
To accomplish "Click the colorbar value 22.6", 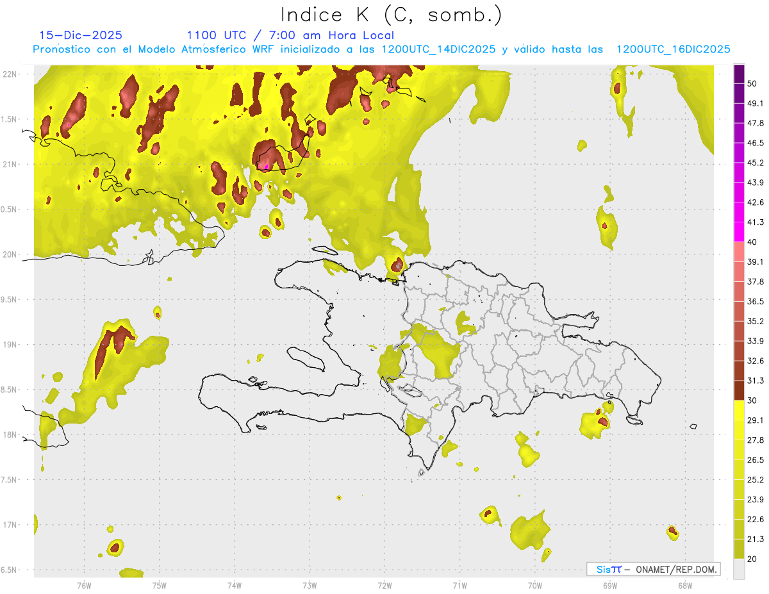I will tap(756, 519).
